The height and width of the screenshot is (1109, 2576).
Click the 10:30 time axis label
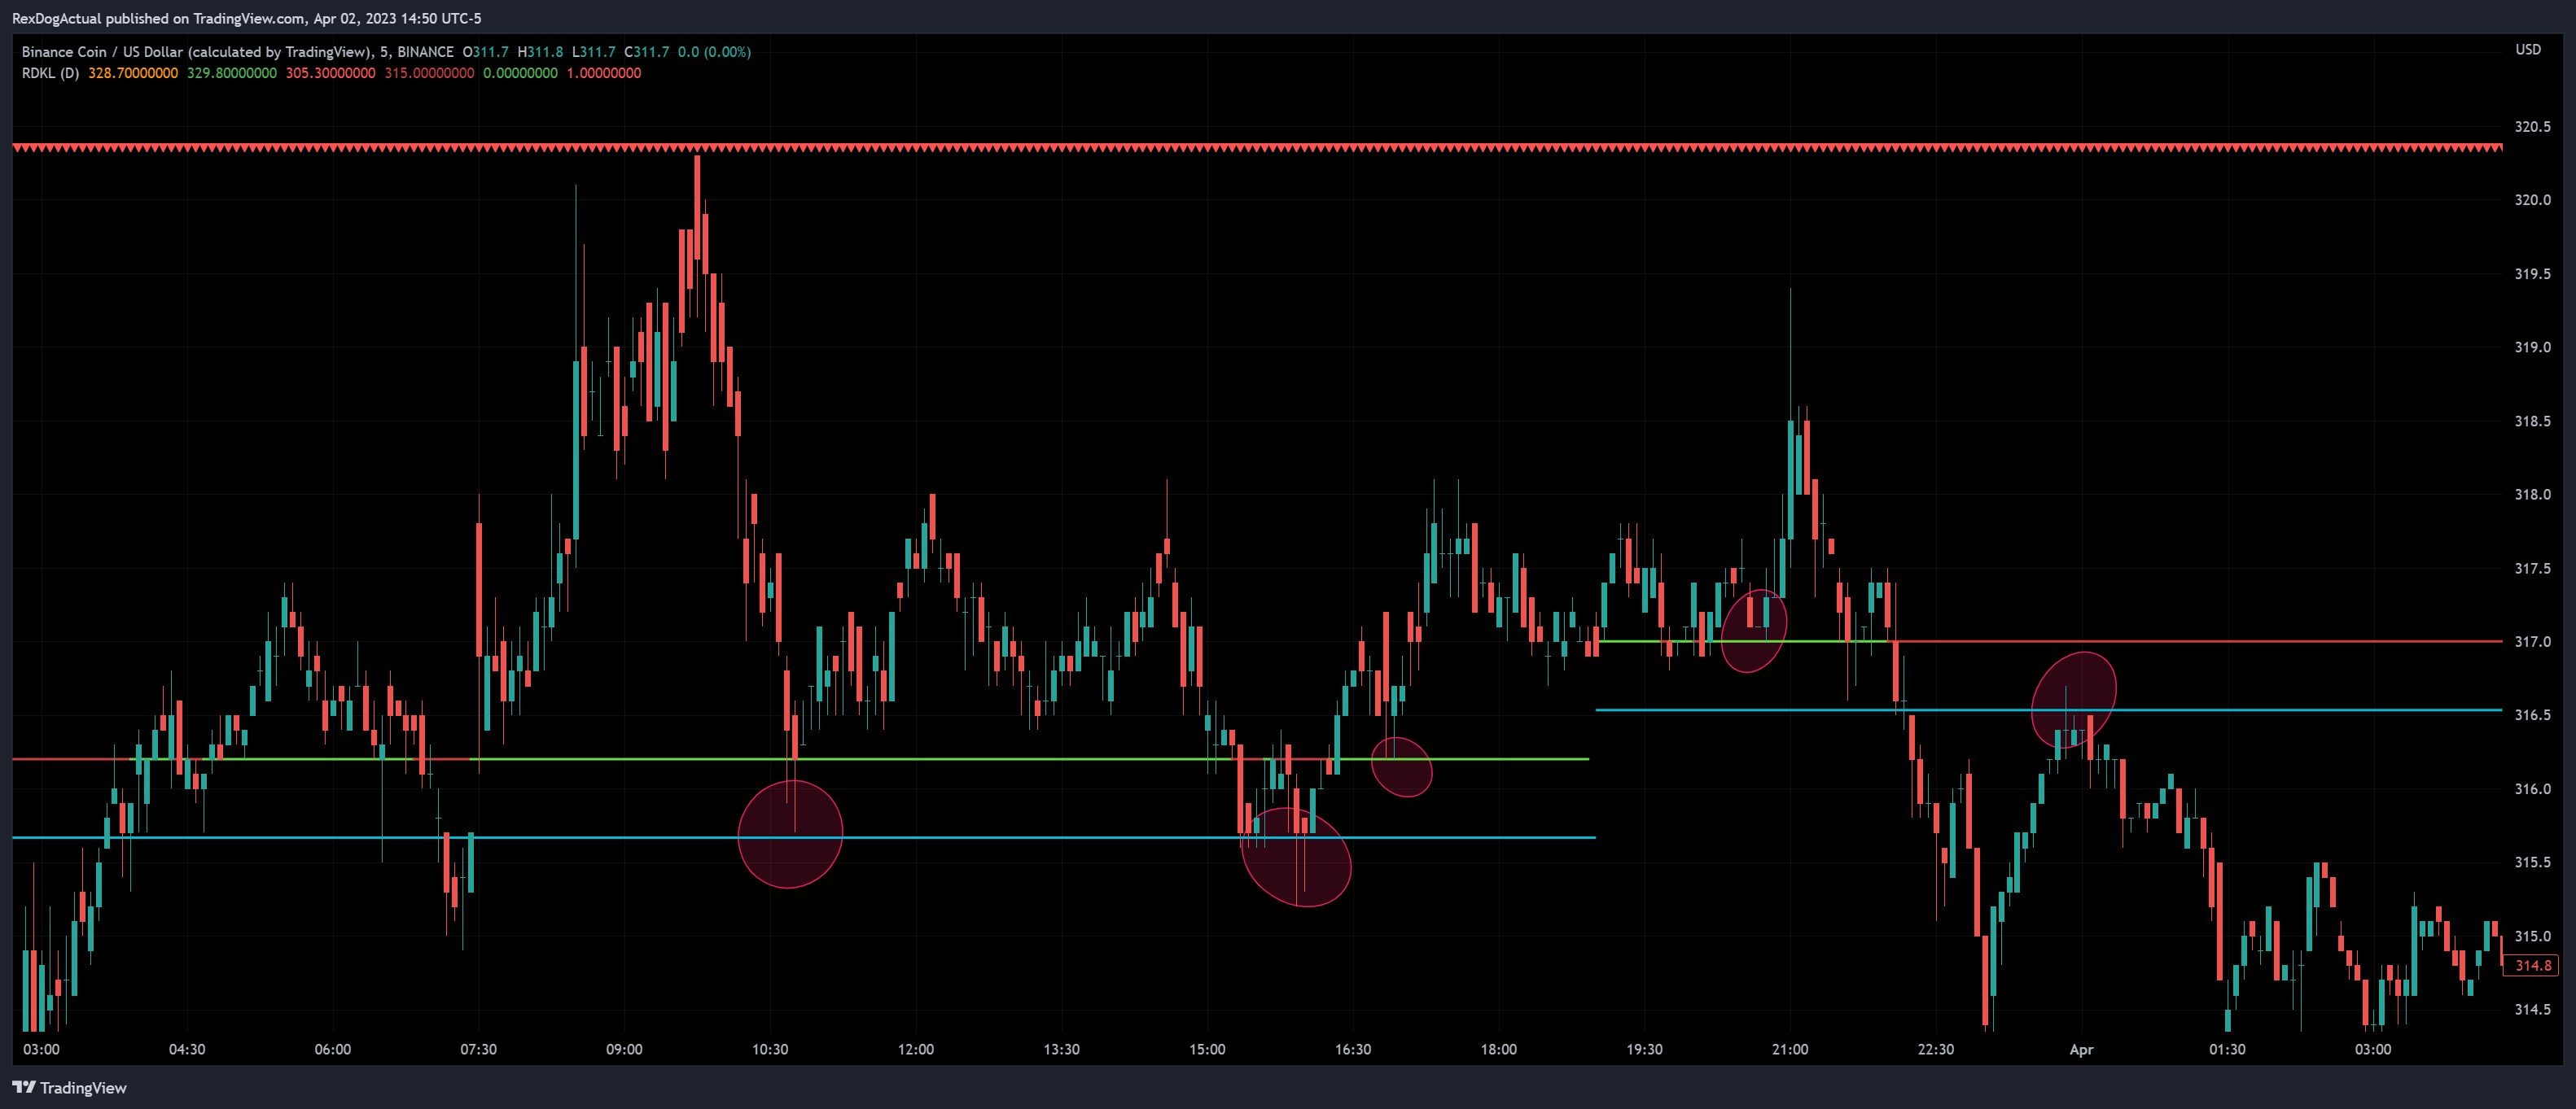coord(770,1049)
